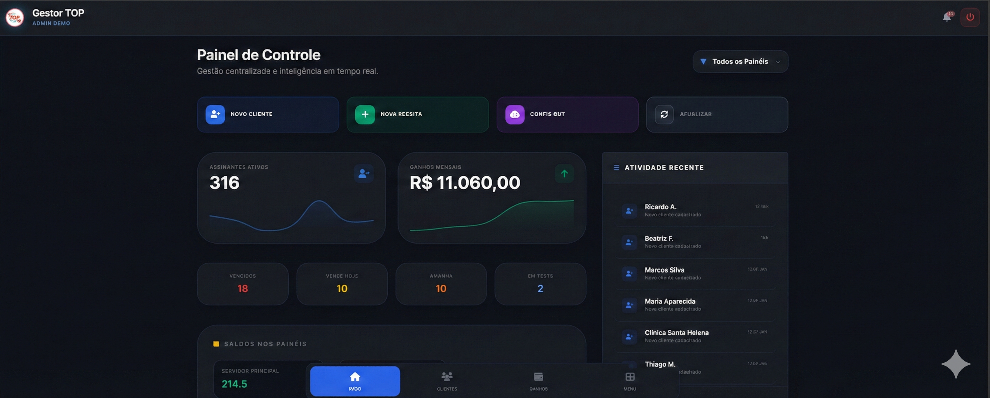The width and height of the screenshot is (990, 398).
Task: Click the purple bot config icon
Action: (515, 114)
